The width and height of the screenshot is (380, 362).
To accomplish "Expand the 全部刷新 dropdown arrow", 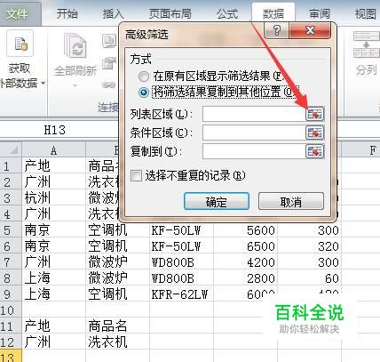I will [75, 85].
